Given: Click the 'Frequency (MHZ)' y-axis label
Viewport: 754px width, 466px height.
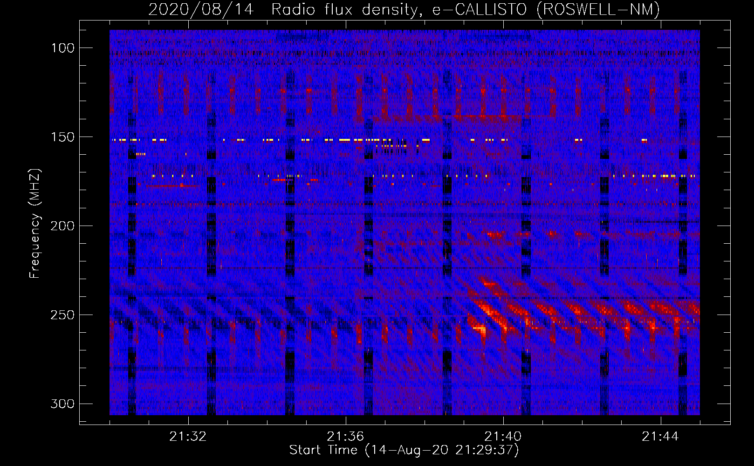Looking at the screenshot, I should point(35,223).
